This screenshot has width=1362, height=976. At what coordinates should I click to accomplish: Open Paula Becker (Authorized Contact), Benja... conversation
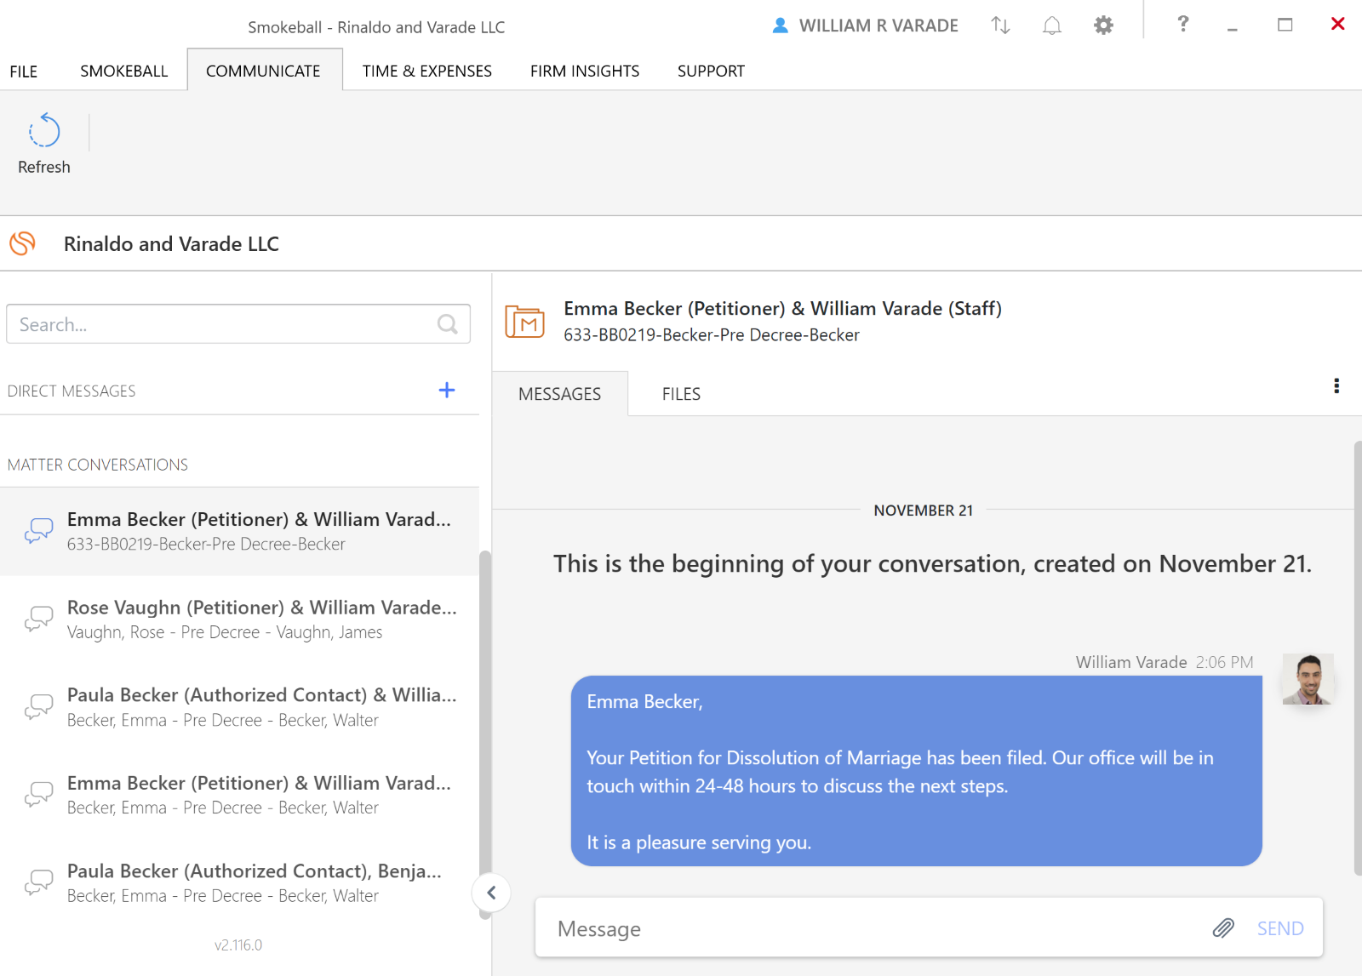pos(239,882)
